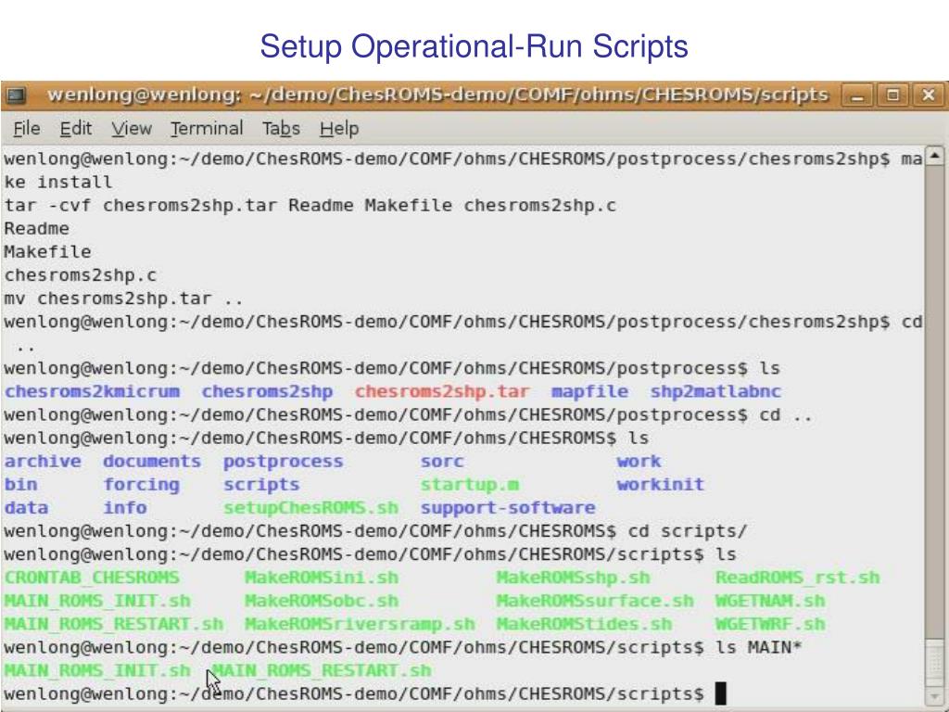Click the chesroms2kmicrum directory name

(x=92, y=392)
